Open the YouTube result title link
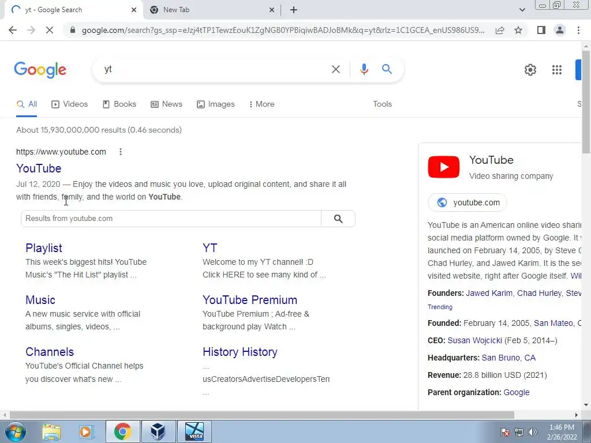The width and height of the screenshot is (591, 443). (x=39, y=169)
